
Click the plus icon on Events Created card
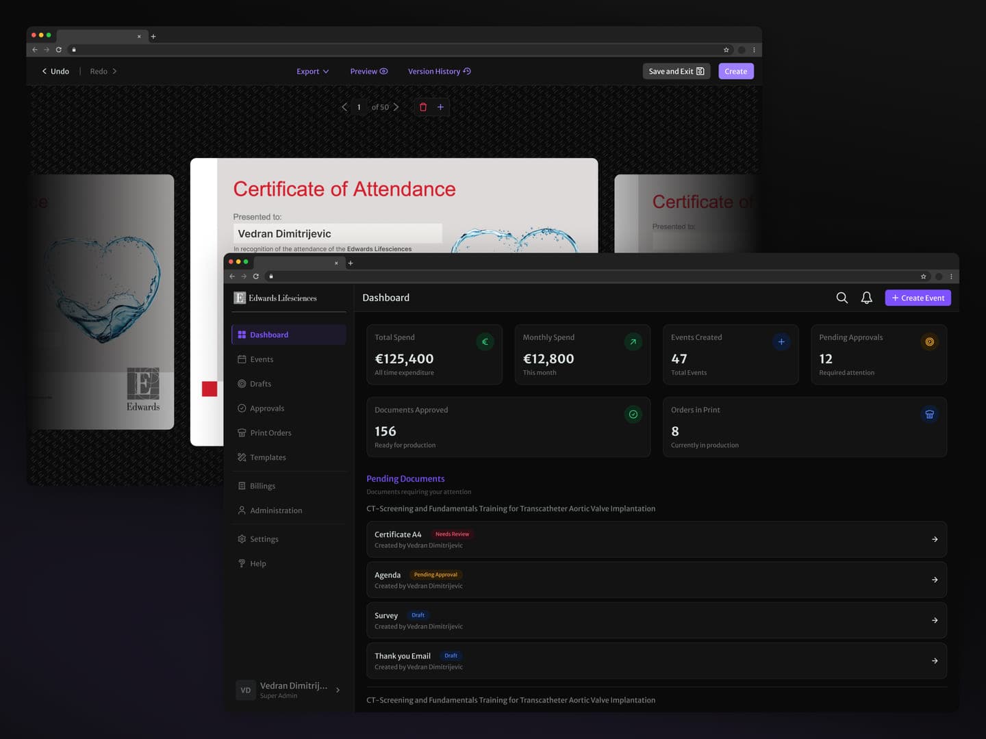[781, 342]
